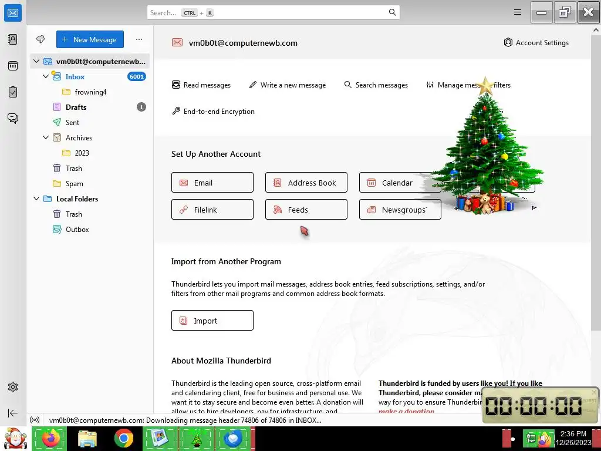This screenshot has height=451, width=601.
Task: Set up an Address Book
Action: [306, 183]
